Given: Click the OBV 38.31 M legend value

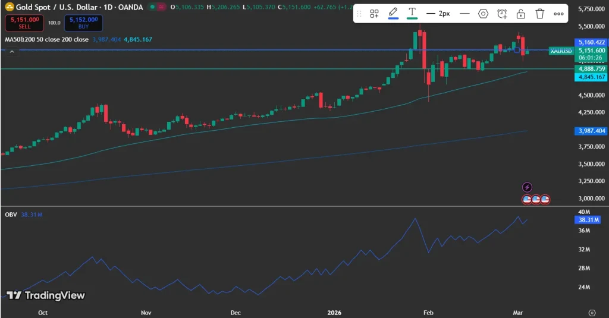Looking at the screenshot, I should point(32,215).
